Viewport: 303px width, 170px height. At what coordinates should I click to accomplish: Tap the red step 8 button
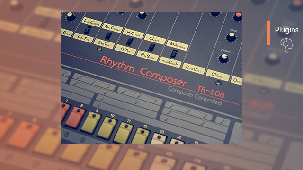[76, 117]
